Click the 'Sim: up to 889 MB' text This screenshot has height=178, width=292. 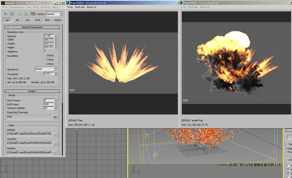coord(17,82)
